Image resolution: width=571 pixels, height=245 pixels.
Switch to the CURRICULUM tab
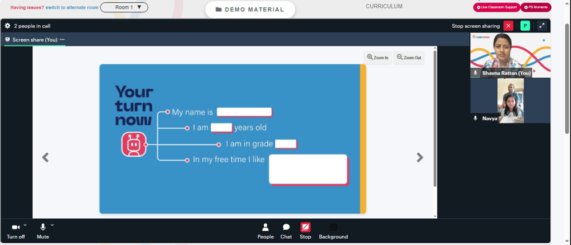point(384,6)
